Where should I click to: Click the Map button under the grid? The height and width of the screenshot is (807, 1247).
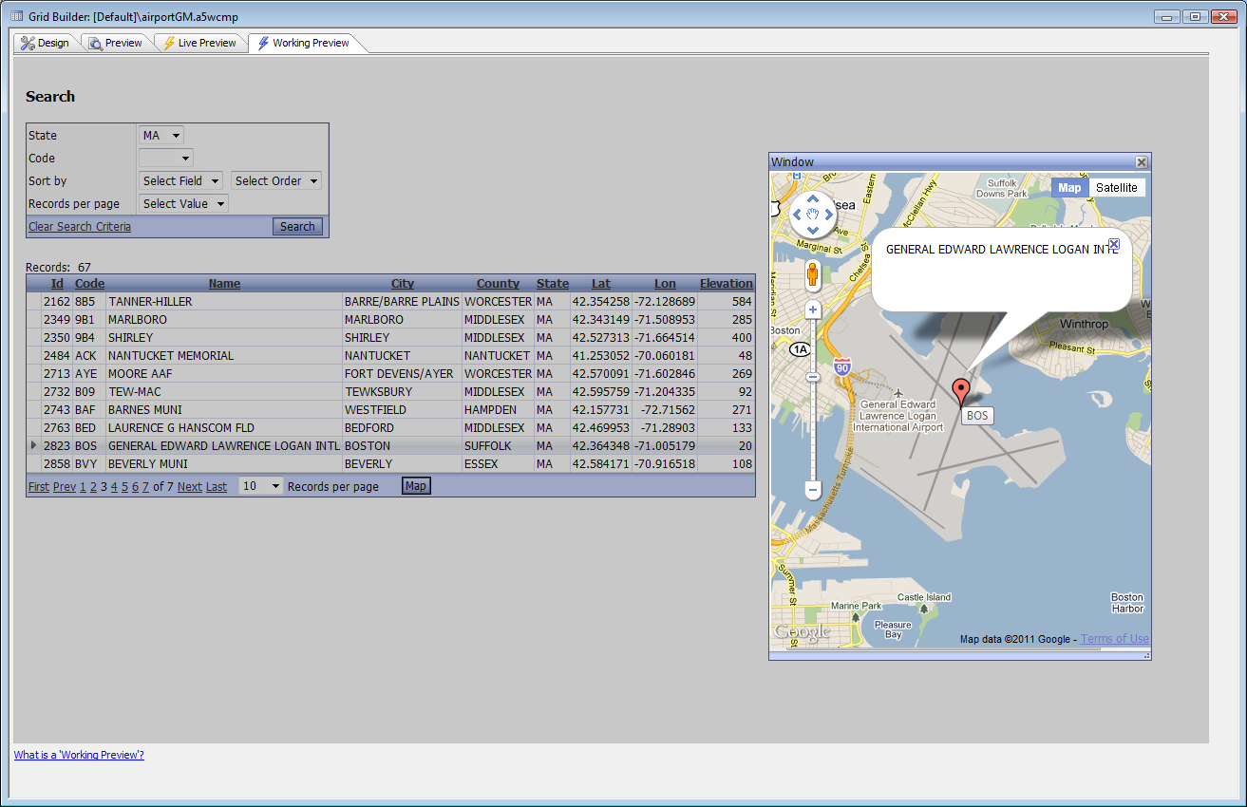coord(416,486)
